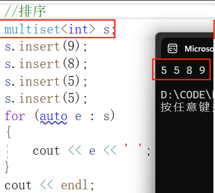
Task: Click the cout << endl; line
Action: [x=49, y=185]
